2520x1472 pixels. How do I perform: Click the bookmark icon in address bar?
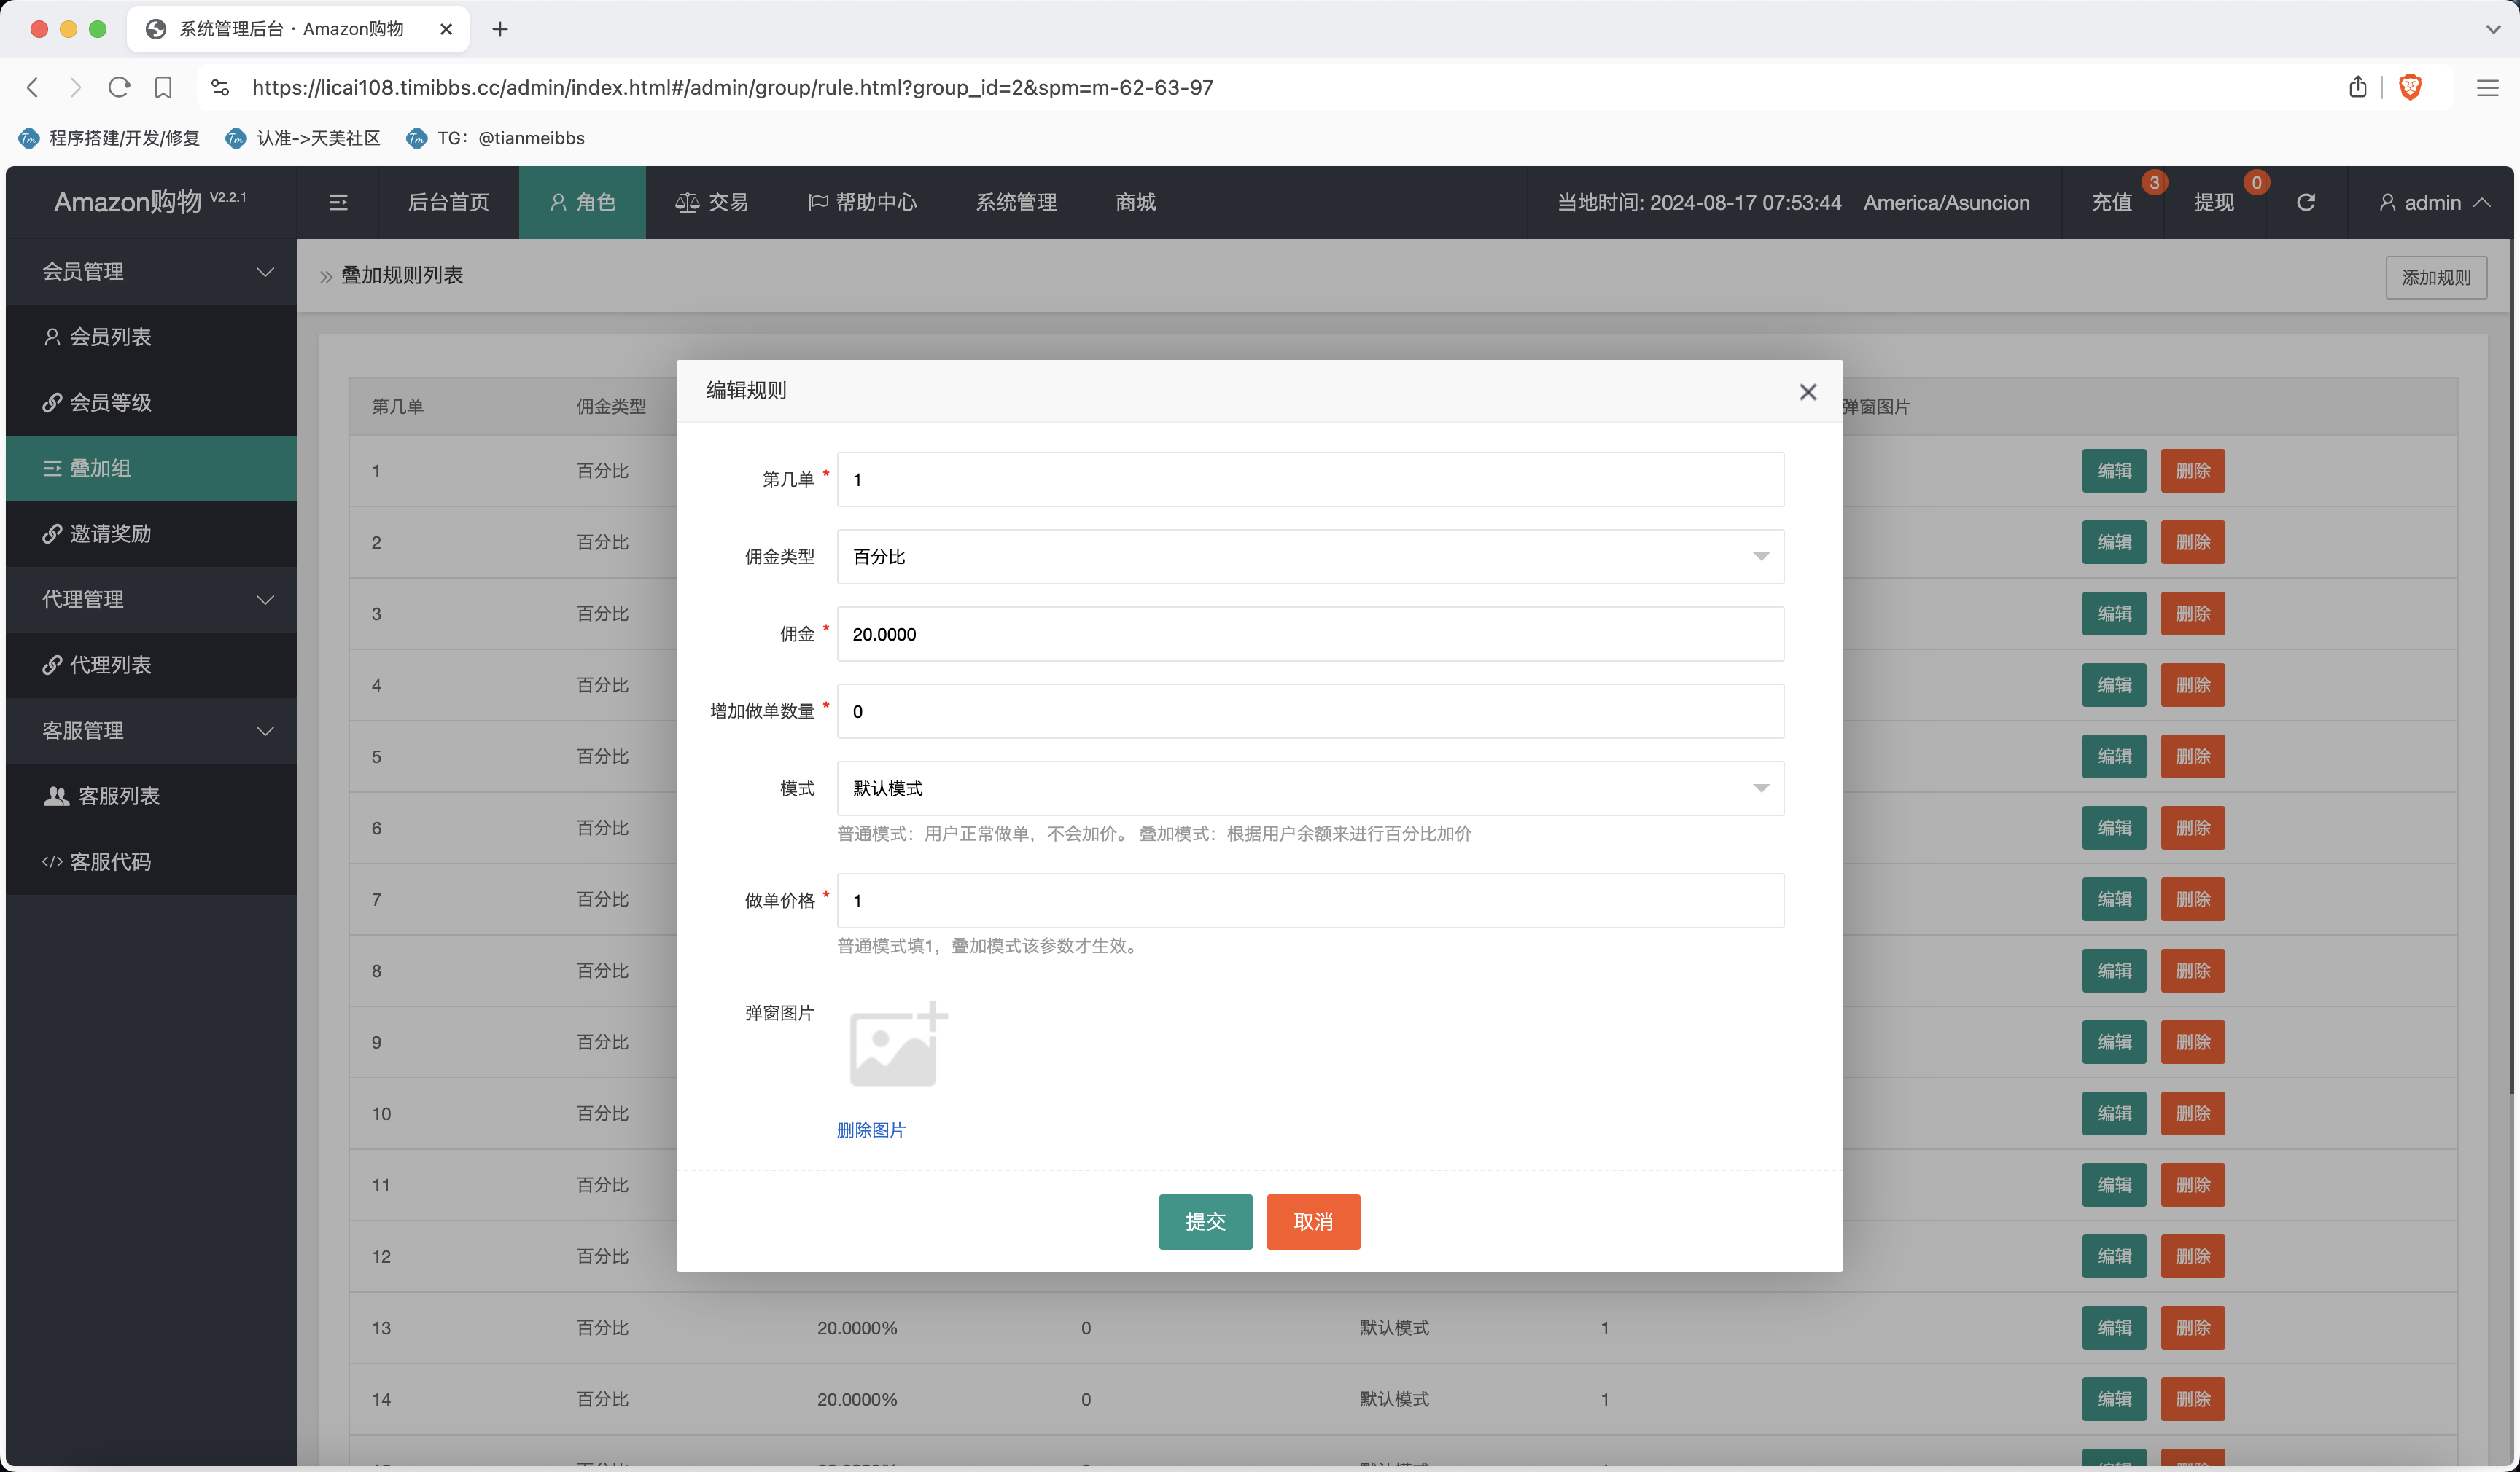tap(163, 87)
